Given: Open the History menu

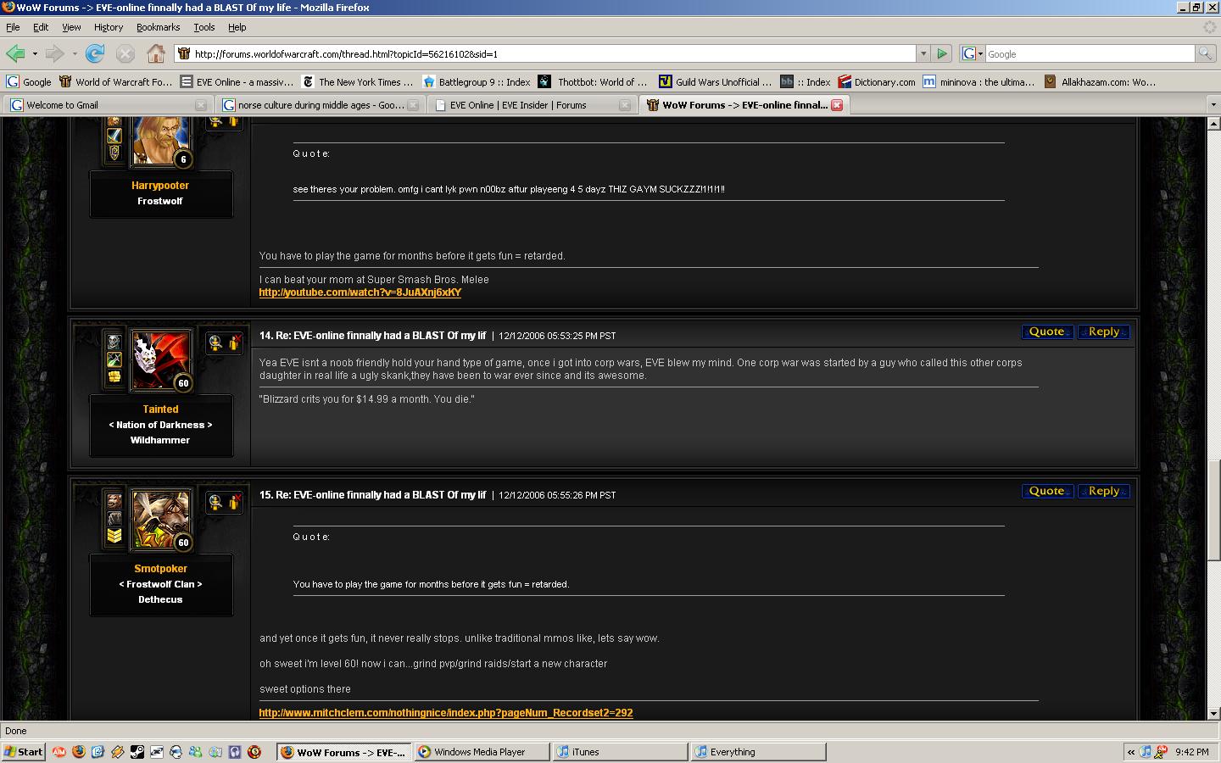Looking at the screenshot, I should (109, 27).
